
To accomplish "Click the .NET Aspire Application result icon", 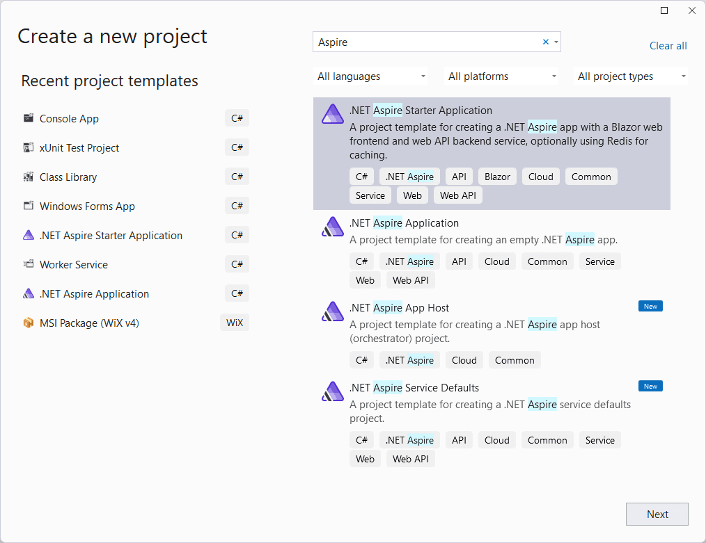I will [x=333, y=227].
